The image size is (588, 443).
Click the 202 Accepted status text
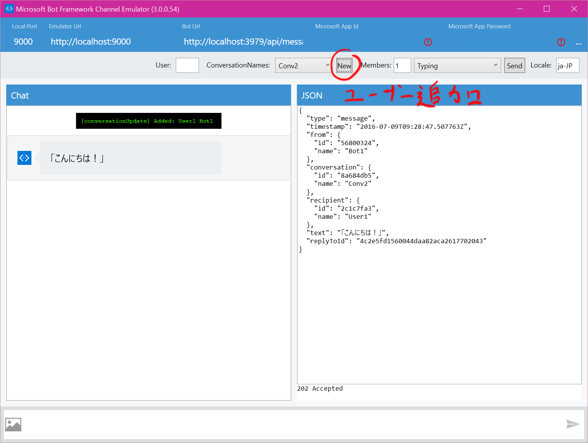click(x=320, y=388)
